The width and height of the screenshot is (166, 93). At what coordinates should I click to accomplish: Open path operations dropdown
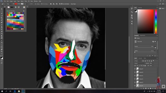[x=51, y=4]
